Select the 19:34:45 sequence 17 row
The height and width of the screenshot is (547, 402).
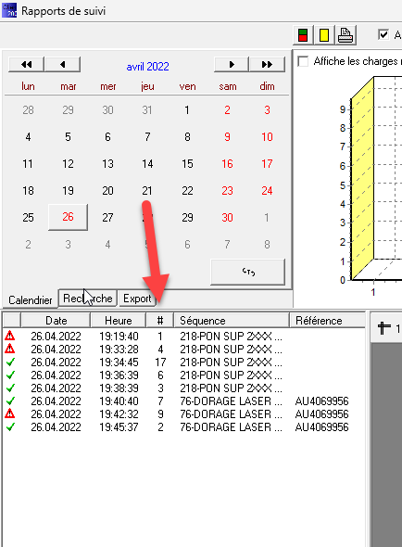(183, 363)
